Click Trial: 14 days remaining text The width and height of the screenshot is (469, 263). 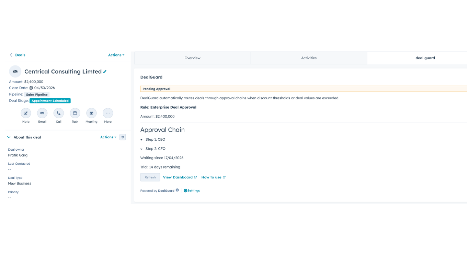click(160, 167)
